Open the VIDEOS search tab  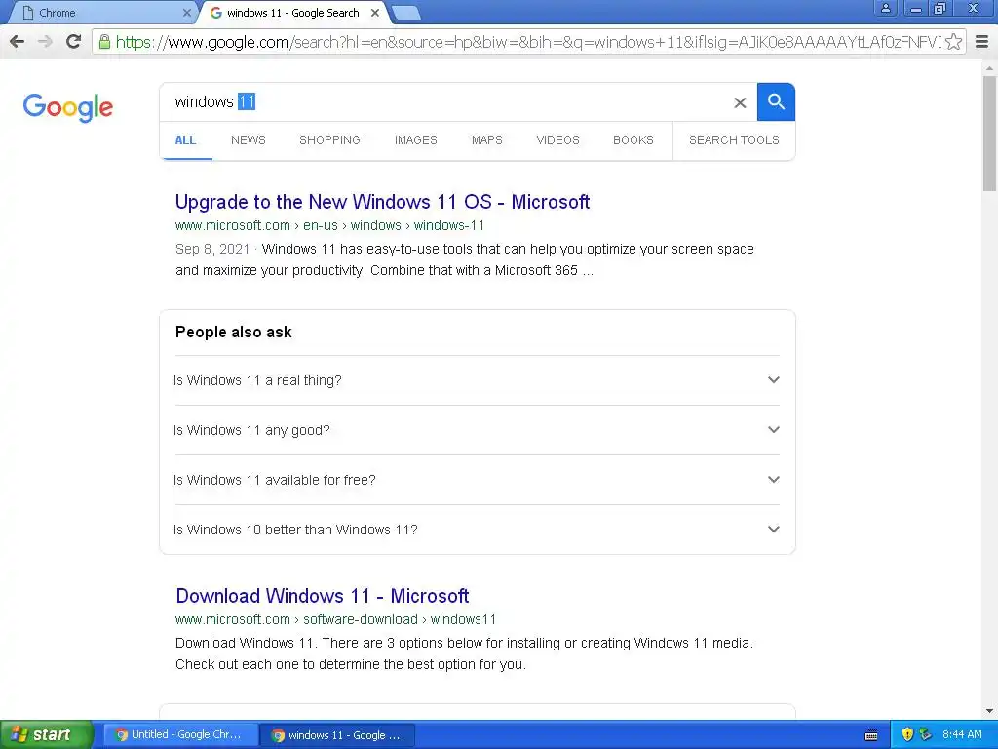click(557, 140)
